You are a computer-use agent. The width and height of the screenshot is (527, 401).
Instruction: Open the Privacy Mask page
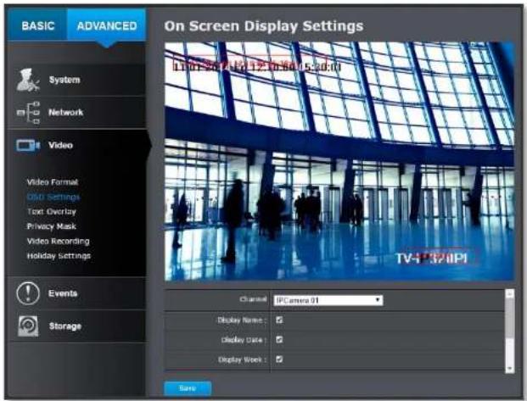52,226
